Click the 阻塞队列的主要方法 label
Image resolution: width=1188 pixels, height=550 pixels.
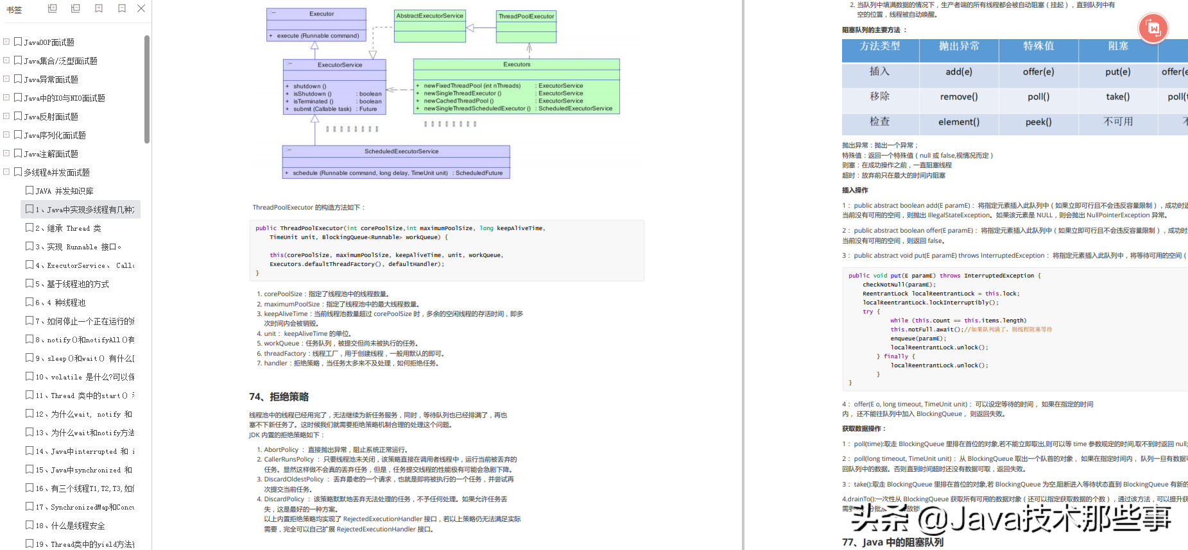[x=874, y=30]
